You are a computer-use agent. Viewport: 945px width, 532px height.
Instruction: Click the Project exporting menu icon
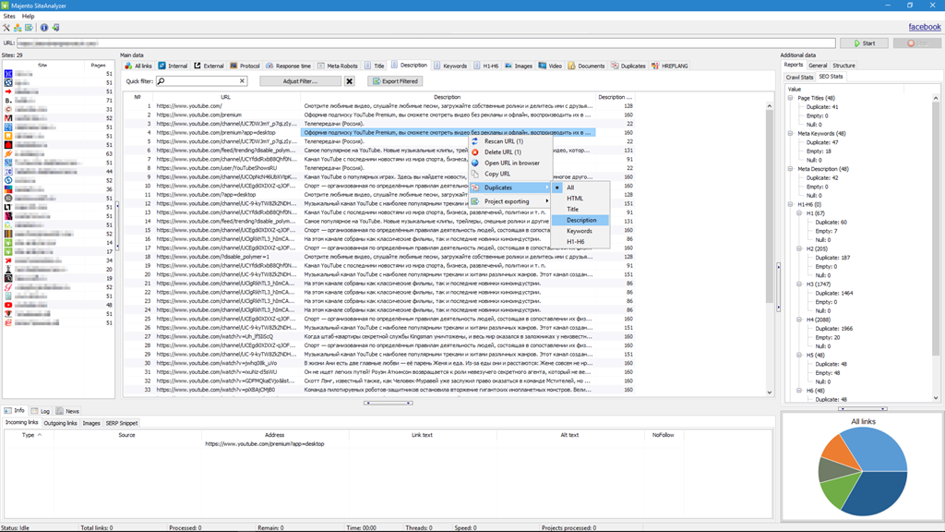tap(475, 201)
